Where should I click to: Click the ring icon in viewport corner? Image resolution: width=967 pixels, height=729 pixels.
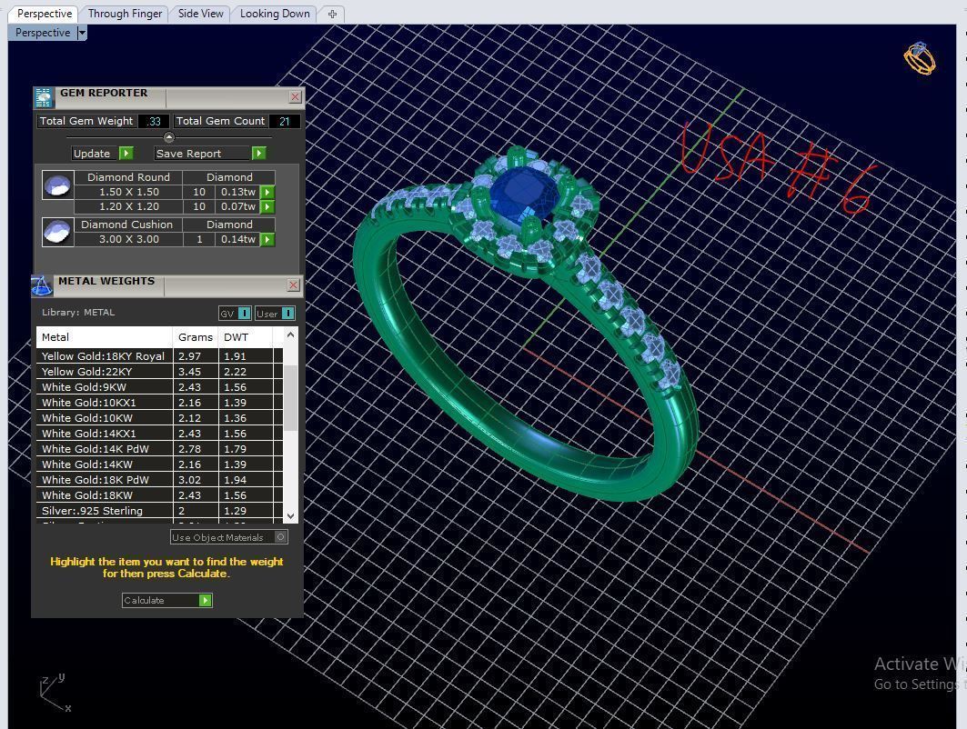920,59
